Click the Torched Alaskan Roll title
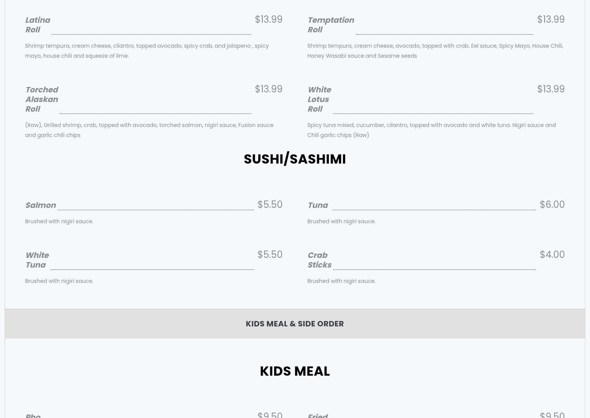The width and height of the screenshot is (590, 418). 42,99
